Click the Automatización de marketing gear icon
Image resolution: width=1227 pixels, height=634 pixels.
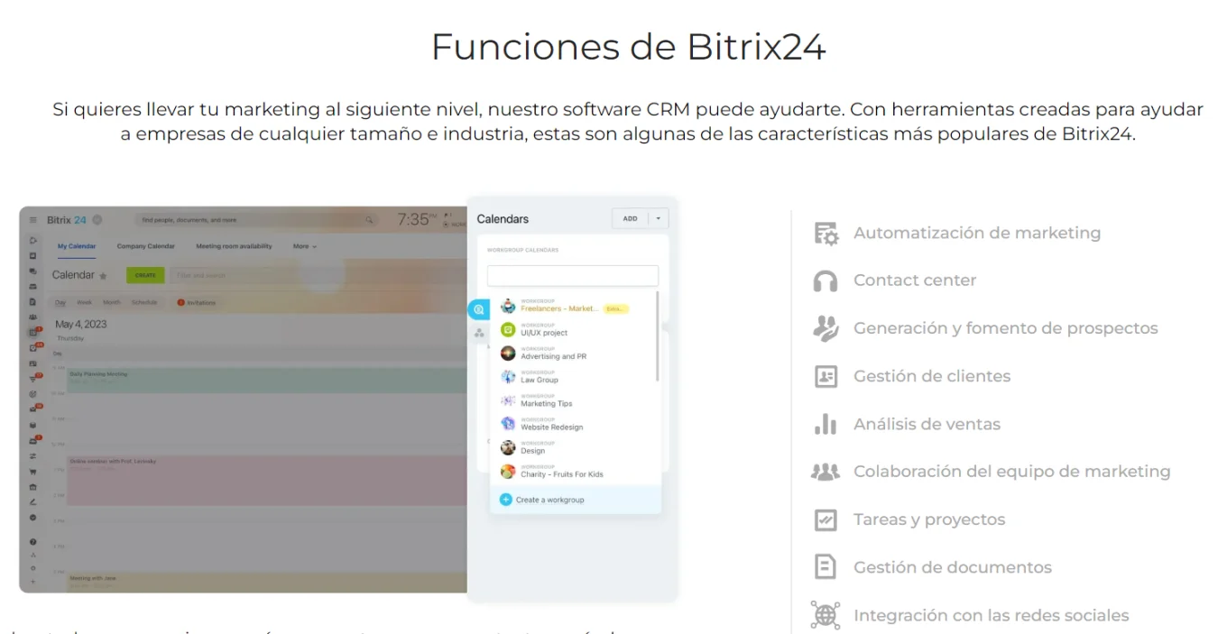826,233
